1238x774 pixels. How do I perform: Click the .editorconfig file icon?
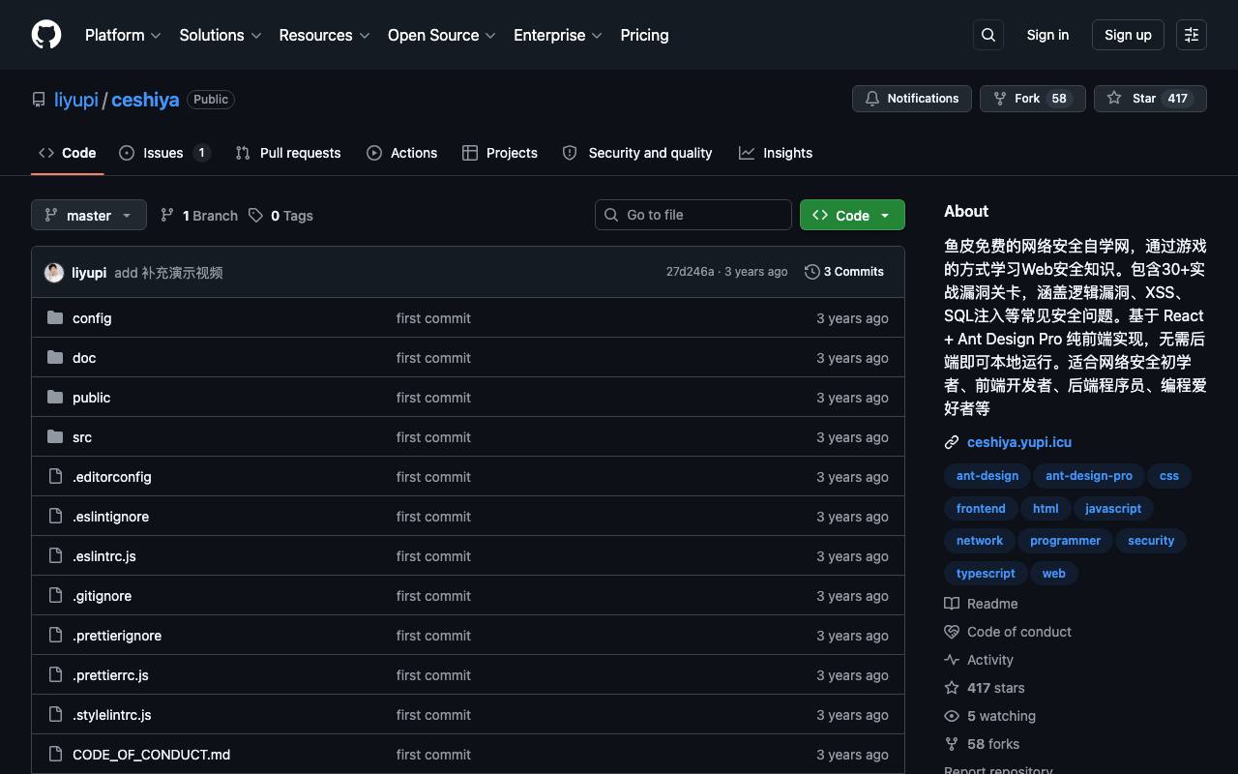55,476
